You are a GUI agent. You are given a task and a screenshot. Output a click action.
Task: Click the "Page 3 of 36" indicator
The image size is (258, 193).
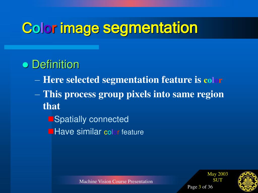200,187
